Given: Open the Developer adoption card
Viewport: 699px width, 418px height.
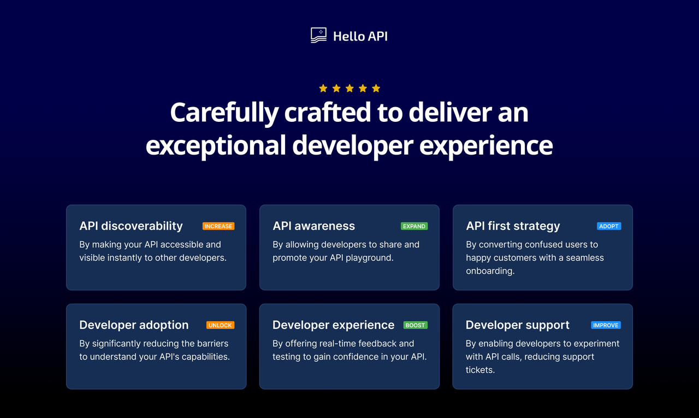Looking at the screenshot, I should tap(156, 346).
